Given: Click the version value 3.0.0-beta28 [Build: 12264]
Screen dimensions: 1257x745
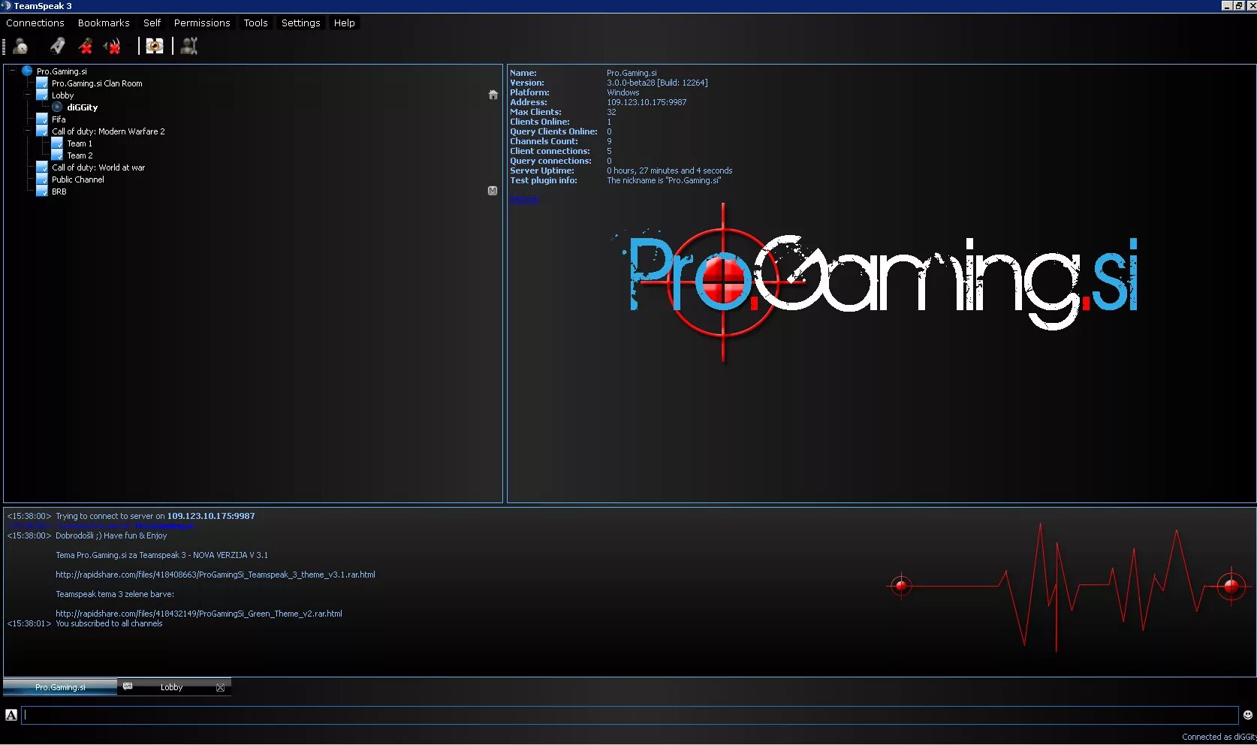Looking at the screenshot, I should tap(657, 83).
